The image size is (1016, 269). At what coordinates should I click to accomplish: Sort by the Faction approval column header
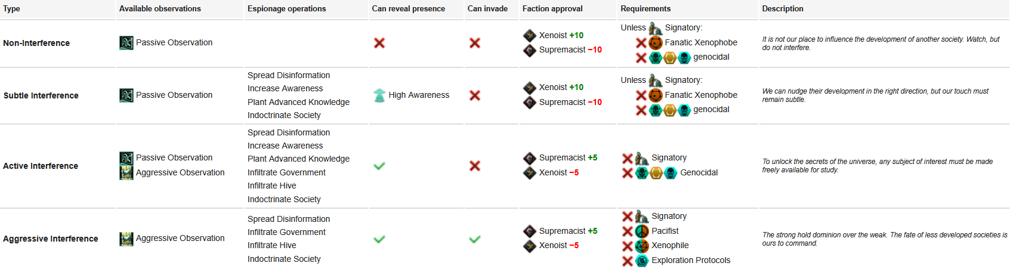552,9
